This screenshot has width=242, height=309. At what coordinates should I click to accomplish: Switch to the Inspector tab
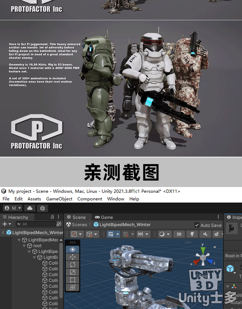234,217
